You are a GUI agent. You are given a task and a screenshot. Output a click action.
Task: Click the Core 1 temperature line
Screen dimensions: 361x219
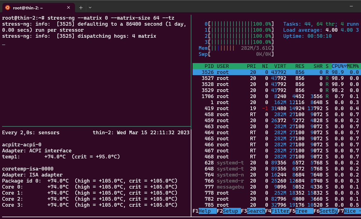click(90, 193)
